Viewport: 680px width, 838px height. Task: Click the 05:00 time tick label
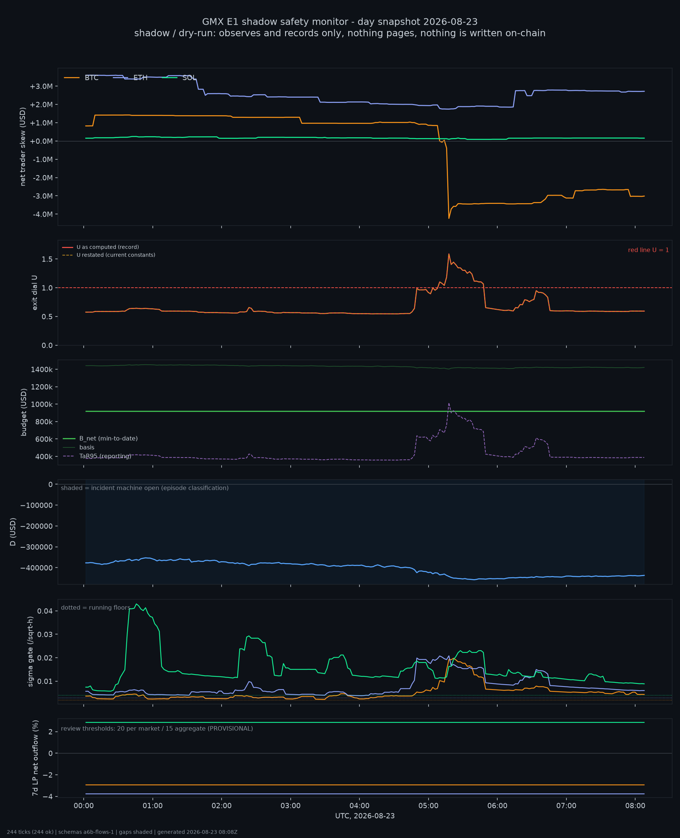pyautogui.click(x=428, y=806)
